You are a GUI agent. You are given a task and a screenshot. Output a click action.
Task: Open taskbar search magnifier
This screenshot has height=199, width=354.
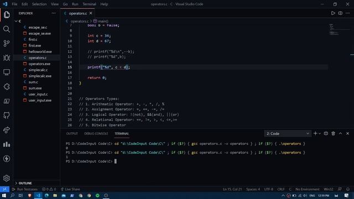(x=12, y=195)
